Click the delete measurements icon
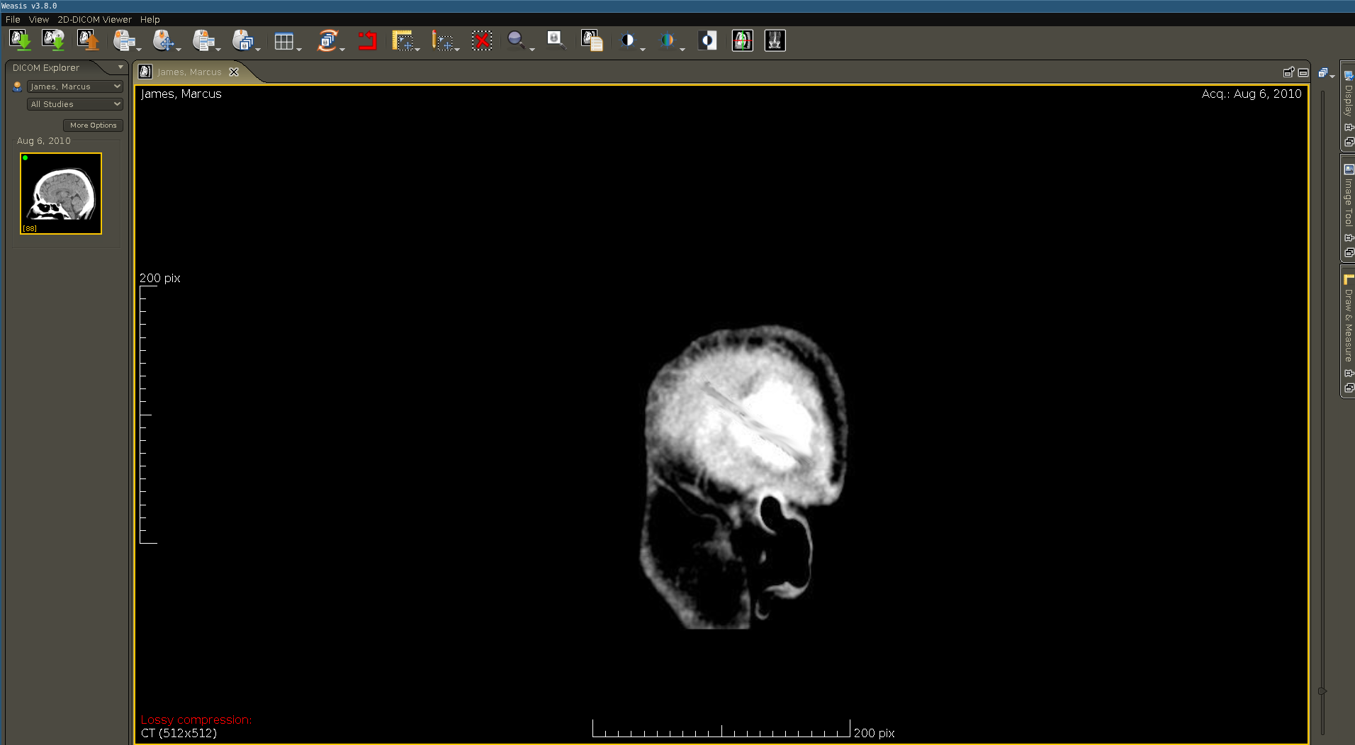The image size is (1355, 745). pos(482,40)
